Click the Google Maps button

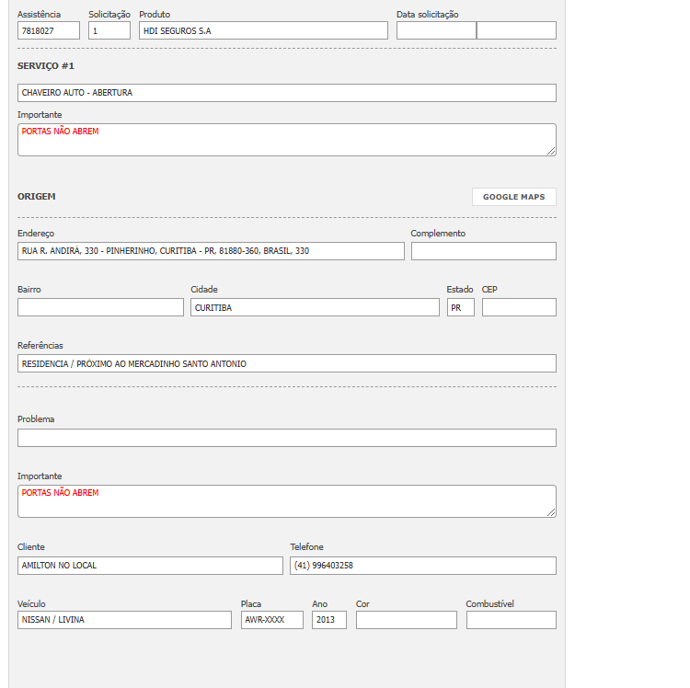[x=513, y=197]
